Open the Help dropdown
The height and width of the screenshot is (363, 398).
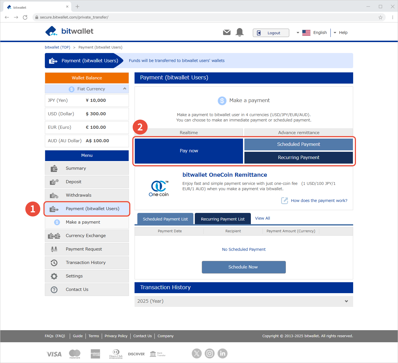point(341,33)
